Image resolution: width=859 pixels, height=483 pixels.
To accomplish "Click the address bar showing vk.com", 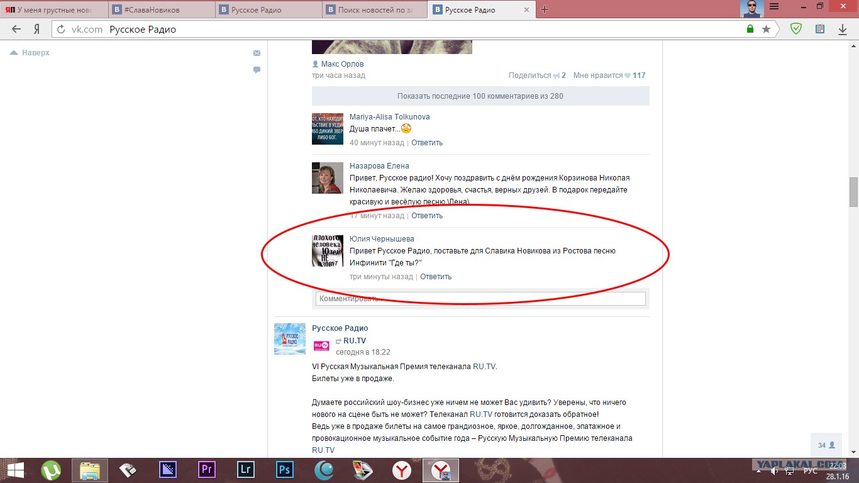I will [396, 29].
